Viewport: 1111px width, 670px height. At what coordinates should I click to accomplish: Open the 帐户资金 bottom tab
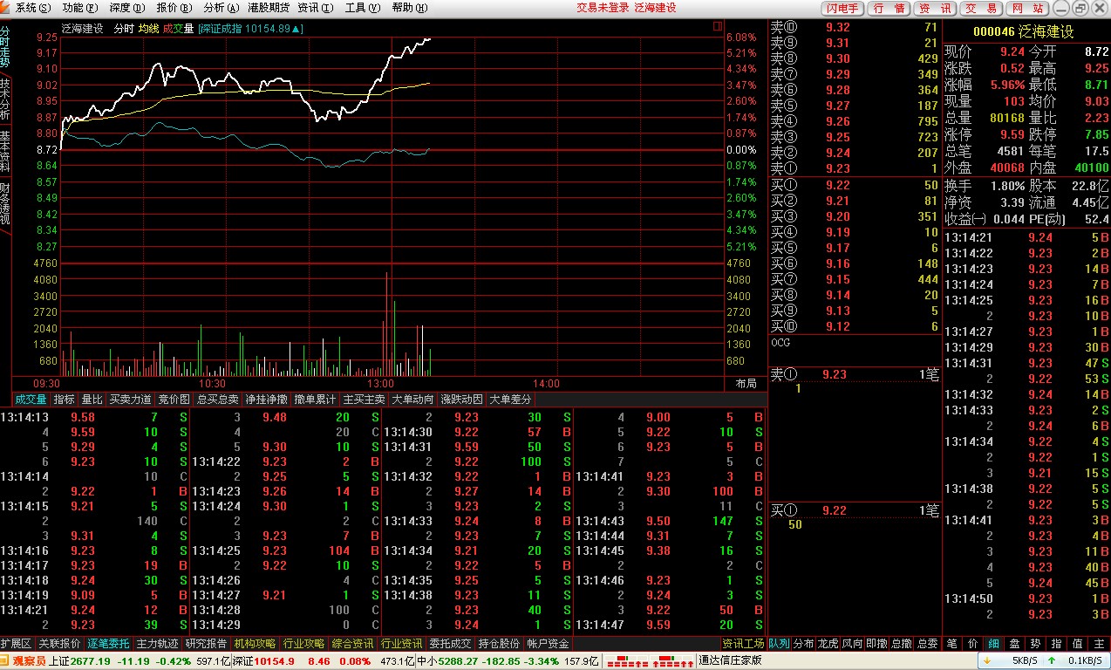coord(549,644)
